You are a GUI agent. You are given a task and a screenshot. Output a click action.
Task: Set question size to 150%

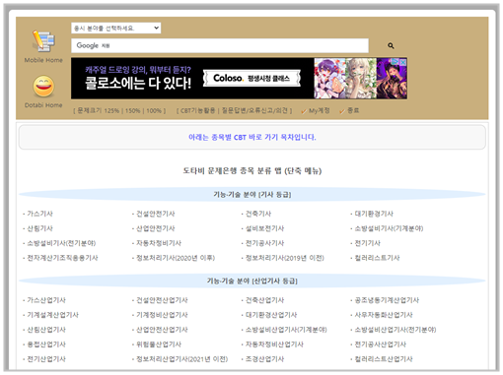click(x=132, y=111)
